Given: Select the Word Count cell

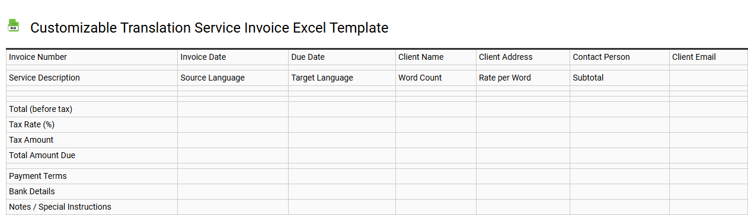Looking at the screenshot, I should (x=436, y=78).
